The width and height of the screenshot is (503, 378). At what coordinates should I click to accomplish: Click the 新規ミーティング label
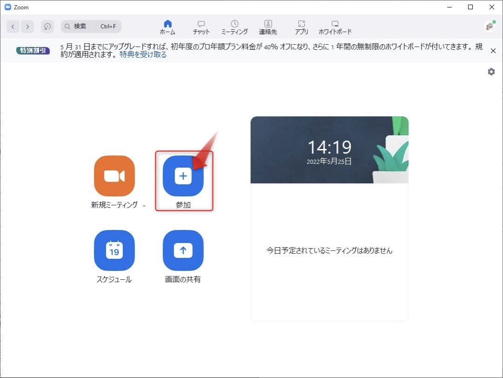tap(114, 205)
